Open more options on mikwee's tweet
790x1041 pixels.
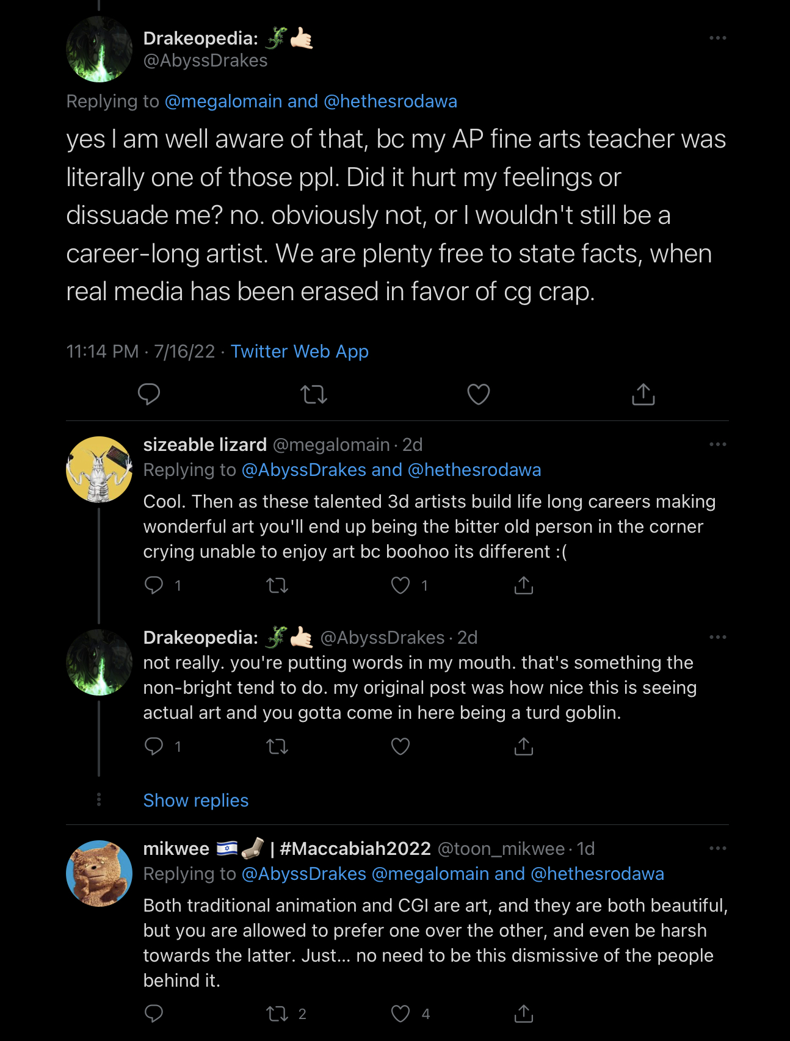718,848
